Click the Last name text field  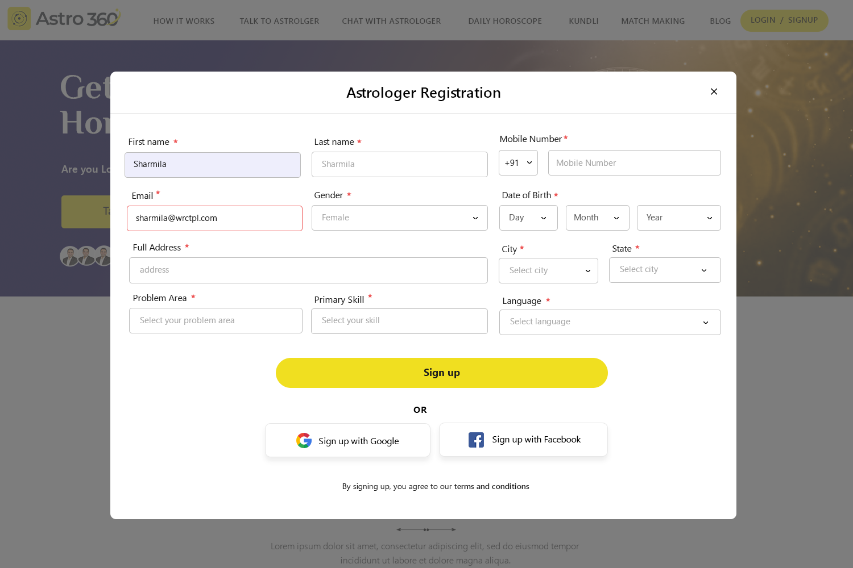(399, 164)
